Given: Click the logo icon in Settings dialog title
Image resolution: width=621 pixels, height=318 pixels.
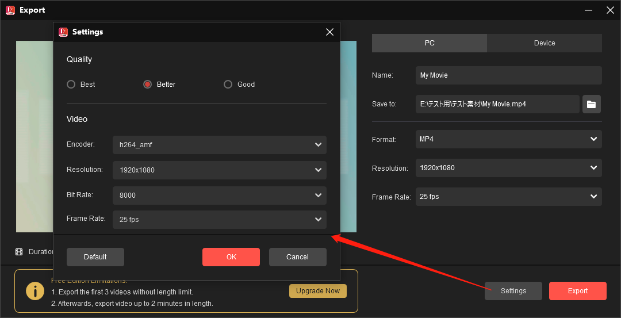Looking at the screenshot, I should (x=63, y=32).
